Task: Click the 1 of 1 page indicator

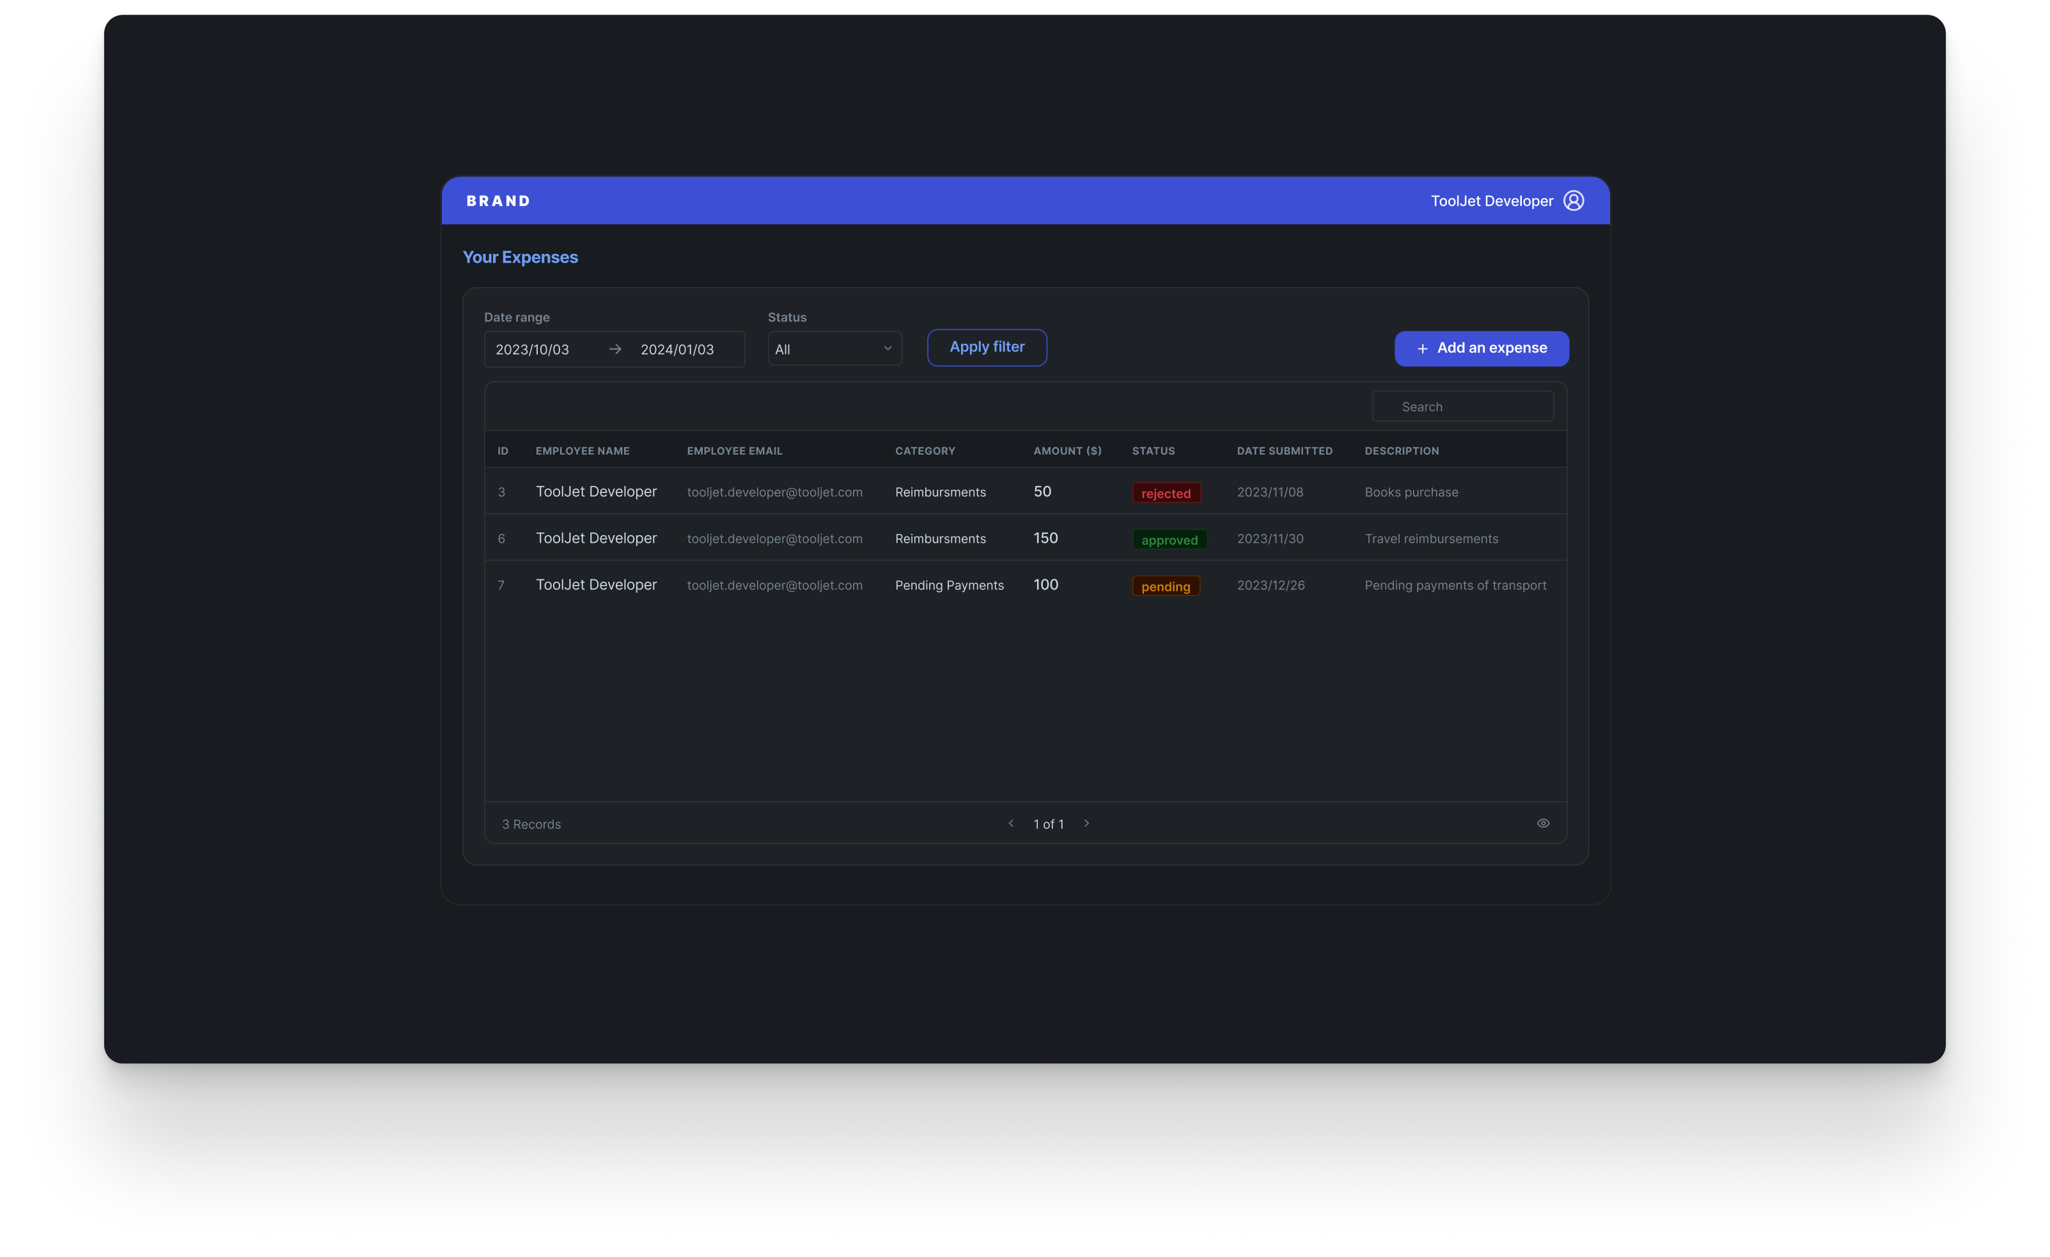Action: point(1048,824)
